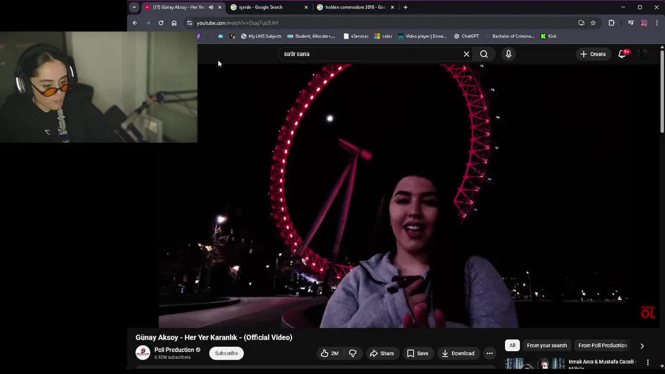Open the eServices bookmark
Viewport: 665px width, 374px height.
tap(356, 36)
